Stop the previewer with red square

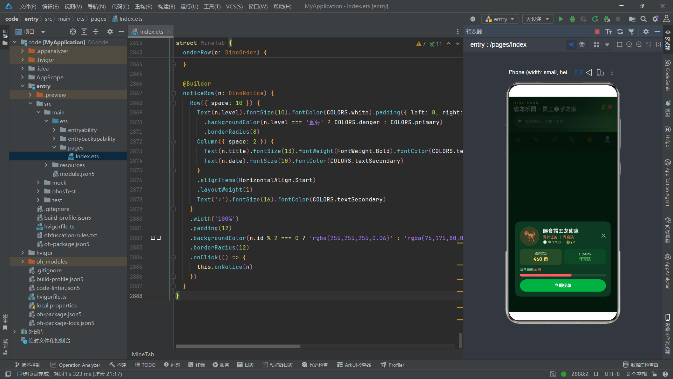coord(597,32)
